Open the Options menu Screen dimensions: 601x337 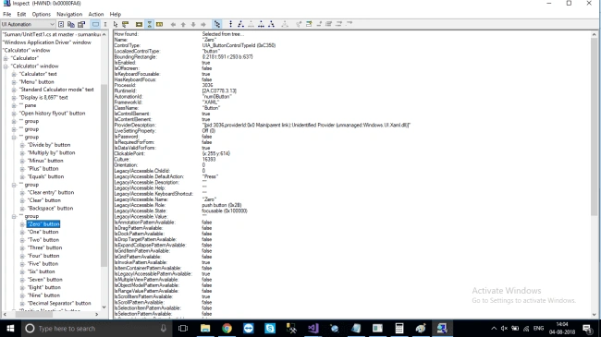pos(41,14)
